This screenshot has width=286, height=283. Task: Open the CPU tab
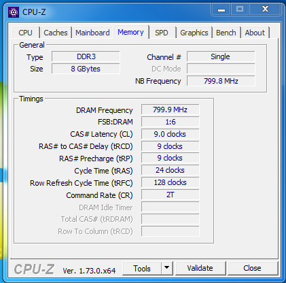pyautogui.click(x=25, y=33)
